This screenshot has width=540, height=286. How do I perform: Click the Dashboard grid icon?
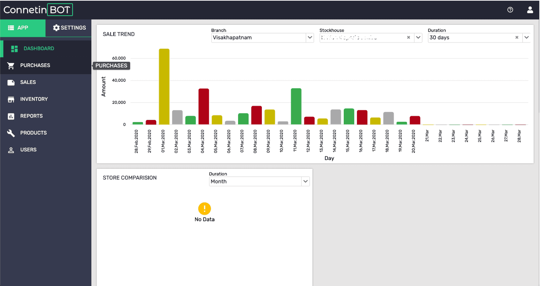[14, 49]
